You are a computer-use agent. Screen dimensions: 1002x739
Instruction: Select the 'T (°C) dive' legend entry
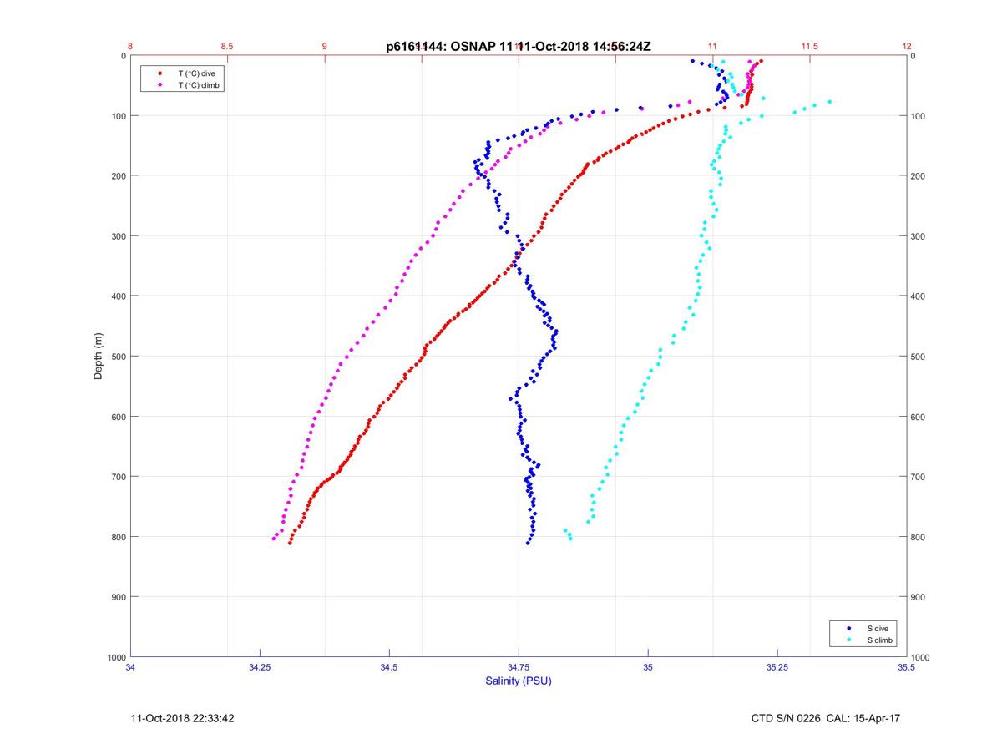196,73
